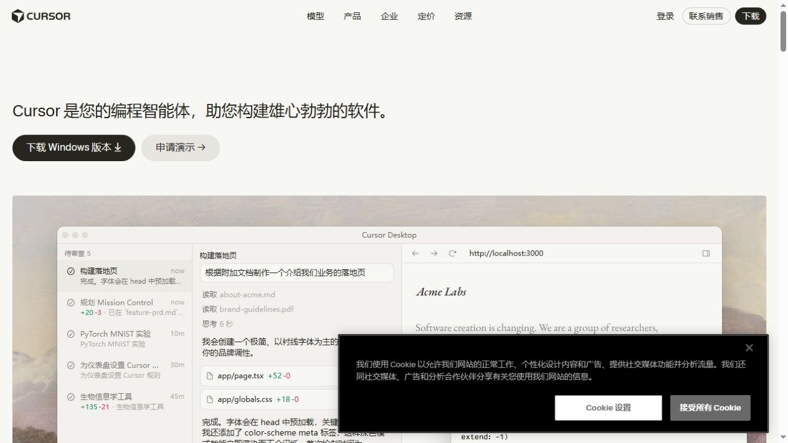Image resolution: width=788 pixels, height=443 pixels.
Task: Click 下载 Windows 版本 button
Action: [x=74, y=147]
